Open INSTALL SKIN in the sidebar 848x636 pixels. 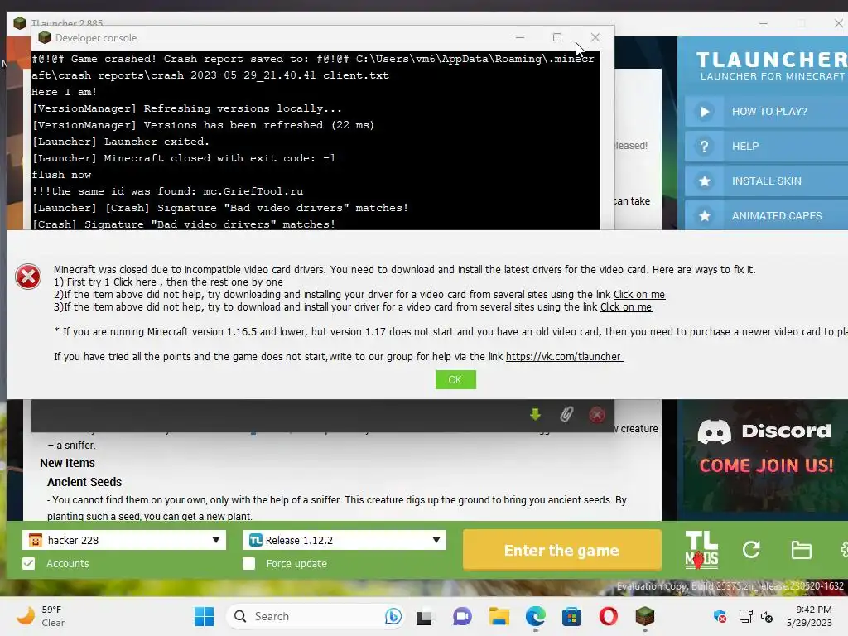point(766,181)
